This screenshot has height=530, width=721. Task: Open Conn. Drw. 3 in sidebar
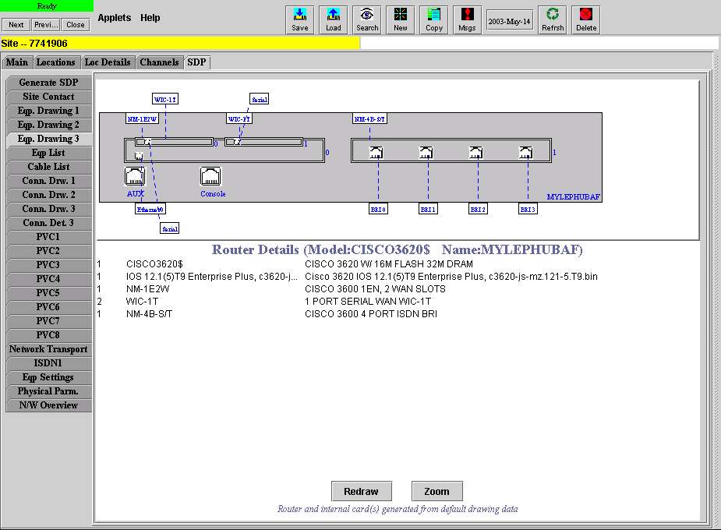point(48,209)
